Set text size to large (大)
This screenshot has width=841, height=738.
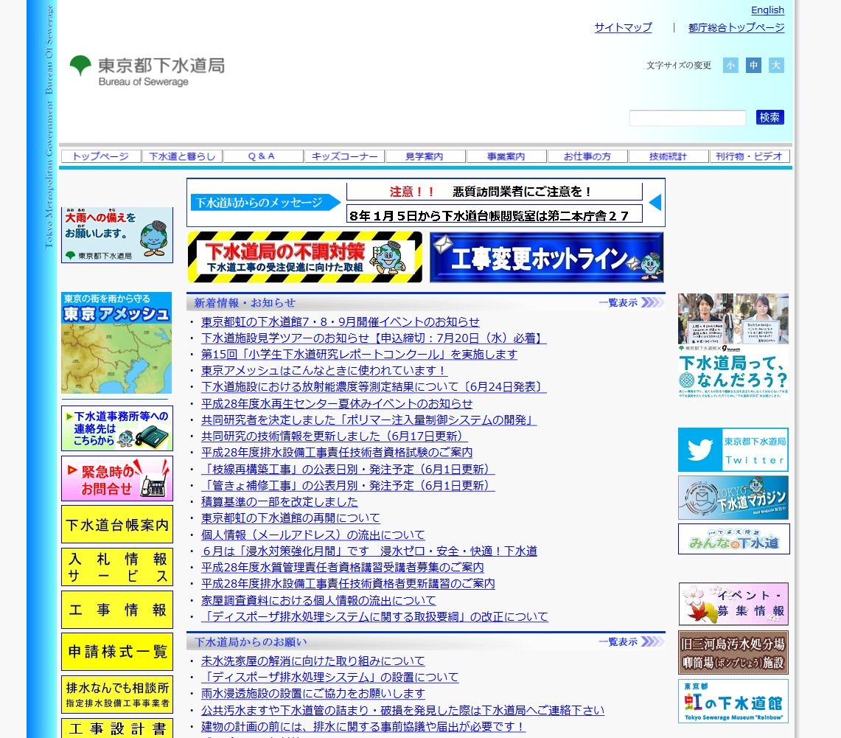click(x=775, y=66)
